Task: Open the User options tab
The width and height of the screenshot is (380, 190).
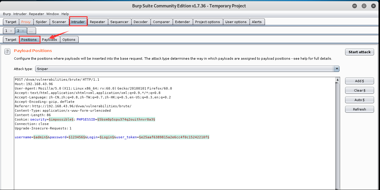Action: point(236,22)
